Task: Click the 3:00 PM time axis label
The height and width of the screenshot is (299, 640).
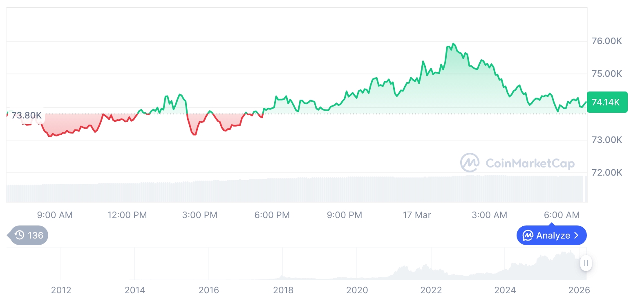Action: click(199, 215)
